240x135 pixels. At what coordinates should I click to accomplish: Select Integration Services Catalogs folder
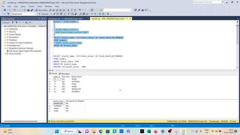tap(21, 48)
